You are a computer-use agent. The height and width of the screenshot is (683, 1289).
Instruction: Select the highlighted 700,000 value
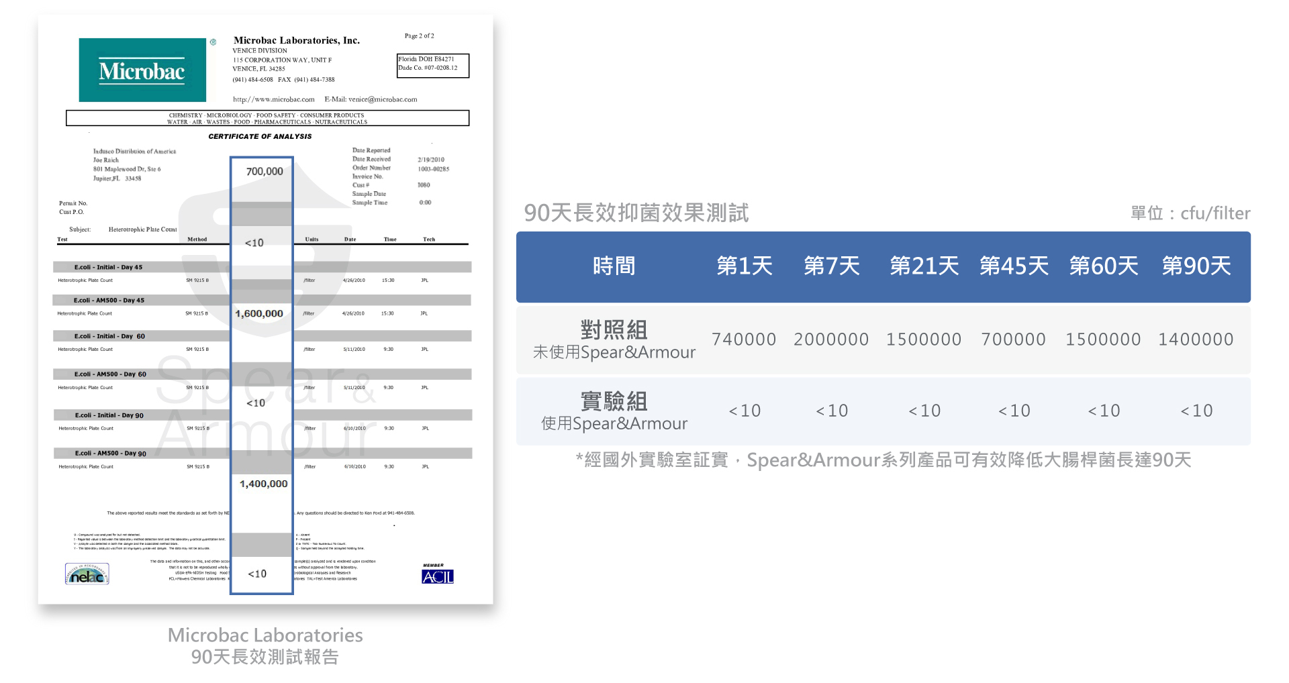click(x=265, y=171)
